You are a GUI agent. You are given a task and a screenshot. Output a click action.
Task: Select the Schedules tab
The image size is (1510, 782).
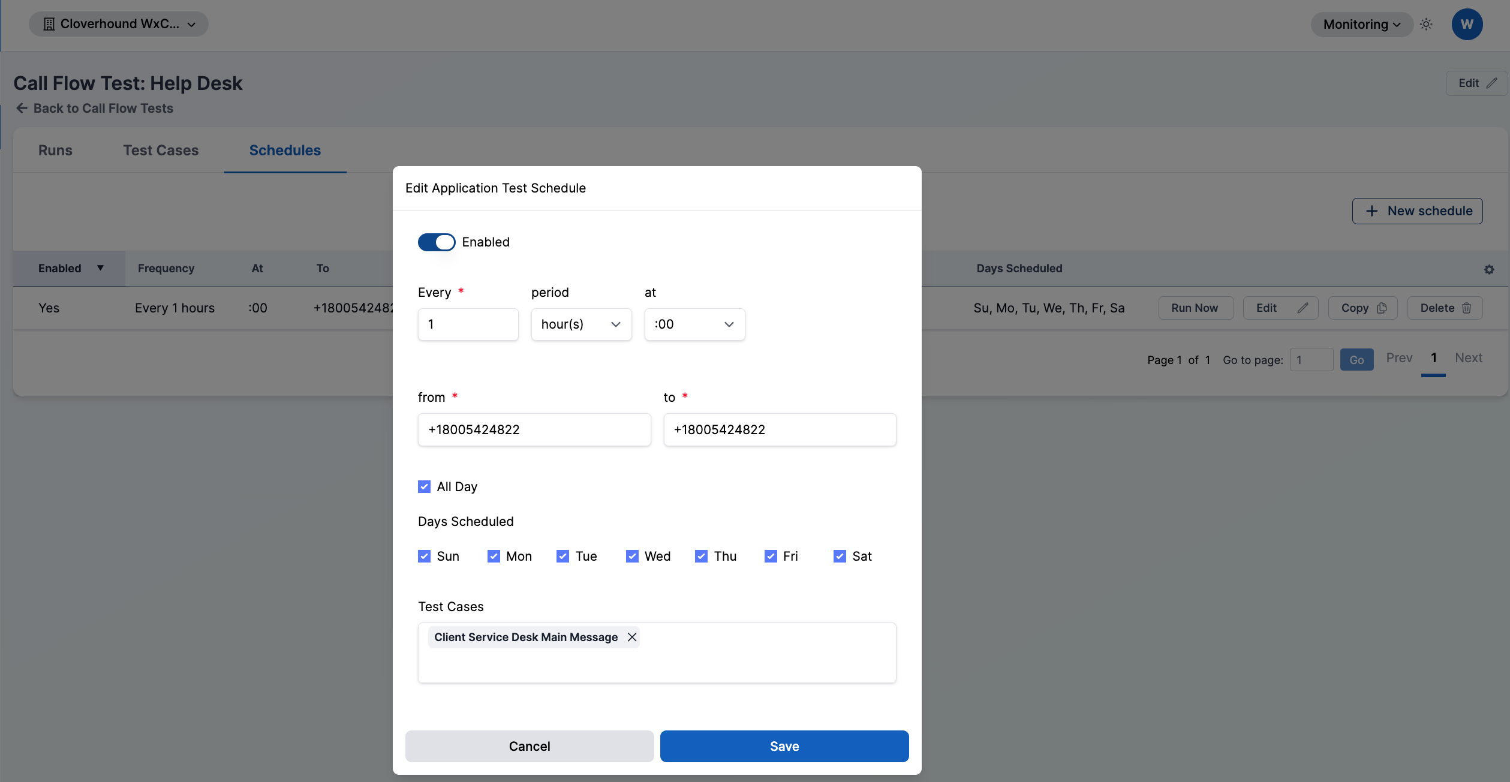click(x=285, y=150)
